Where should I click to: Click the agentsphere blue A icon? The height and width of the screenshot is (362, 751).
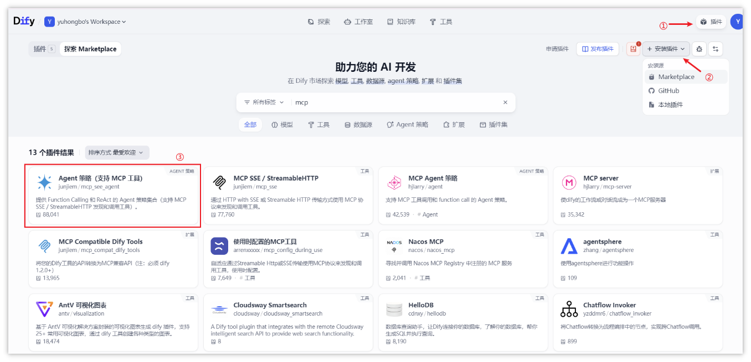coord(569,246)
